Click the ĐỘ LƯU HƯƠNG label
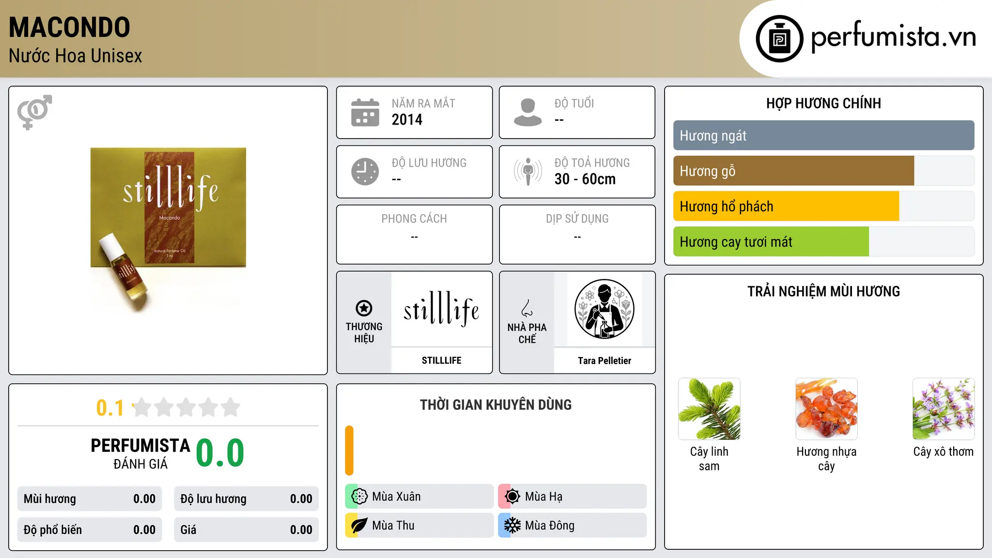This screenshot has height=558, width=992. tap(429, 163)
